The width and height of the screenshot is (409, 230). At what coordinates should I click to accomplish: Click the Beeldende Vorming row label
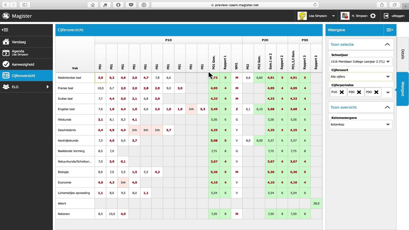(71, 151)
